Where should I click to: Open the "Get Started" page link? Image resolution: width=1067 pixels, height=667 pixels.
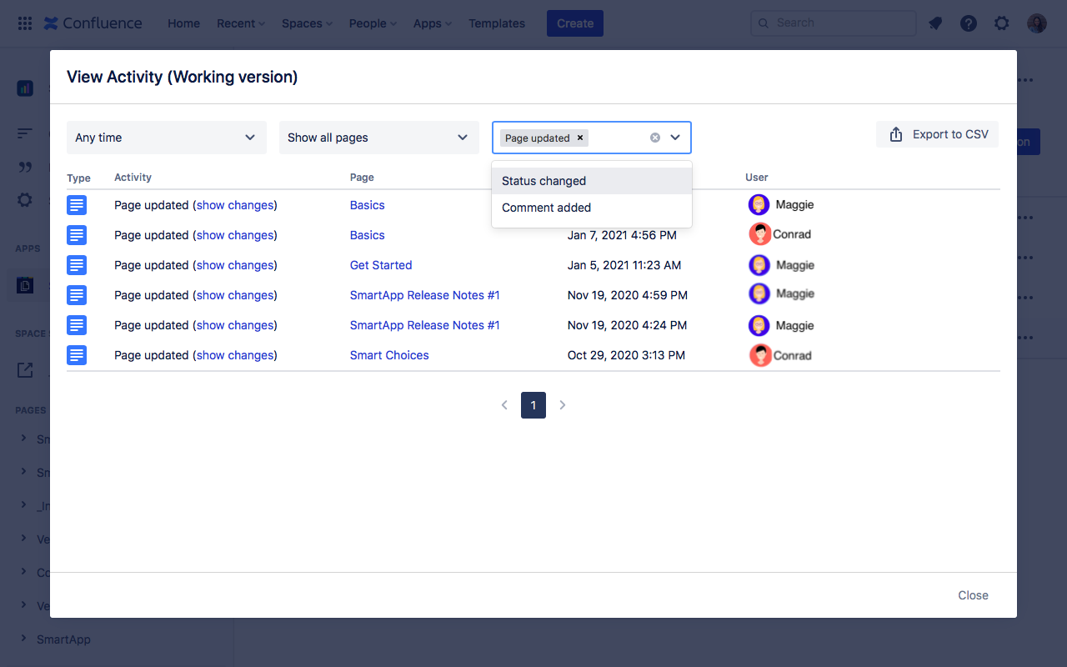[381, 264]
